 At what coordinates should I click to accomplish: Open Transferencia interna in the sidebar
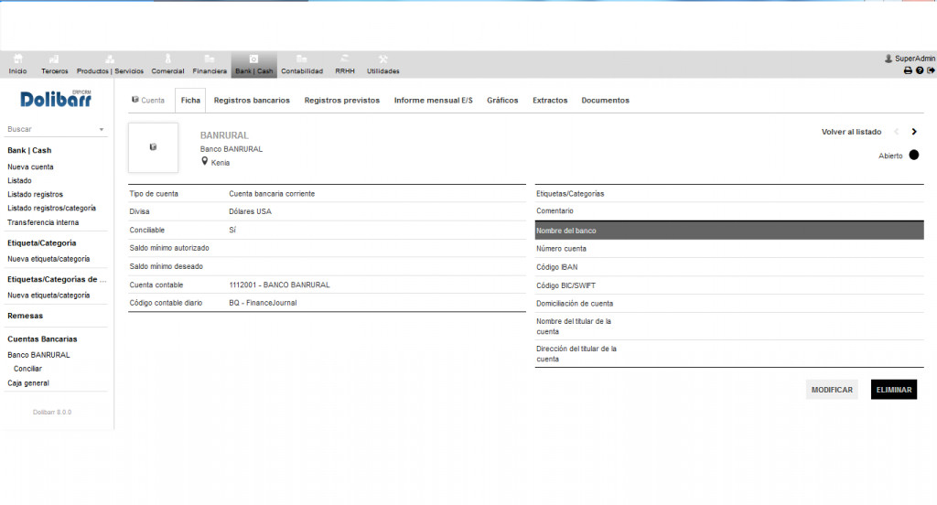(43, 222)
